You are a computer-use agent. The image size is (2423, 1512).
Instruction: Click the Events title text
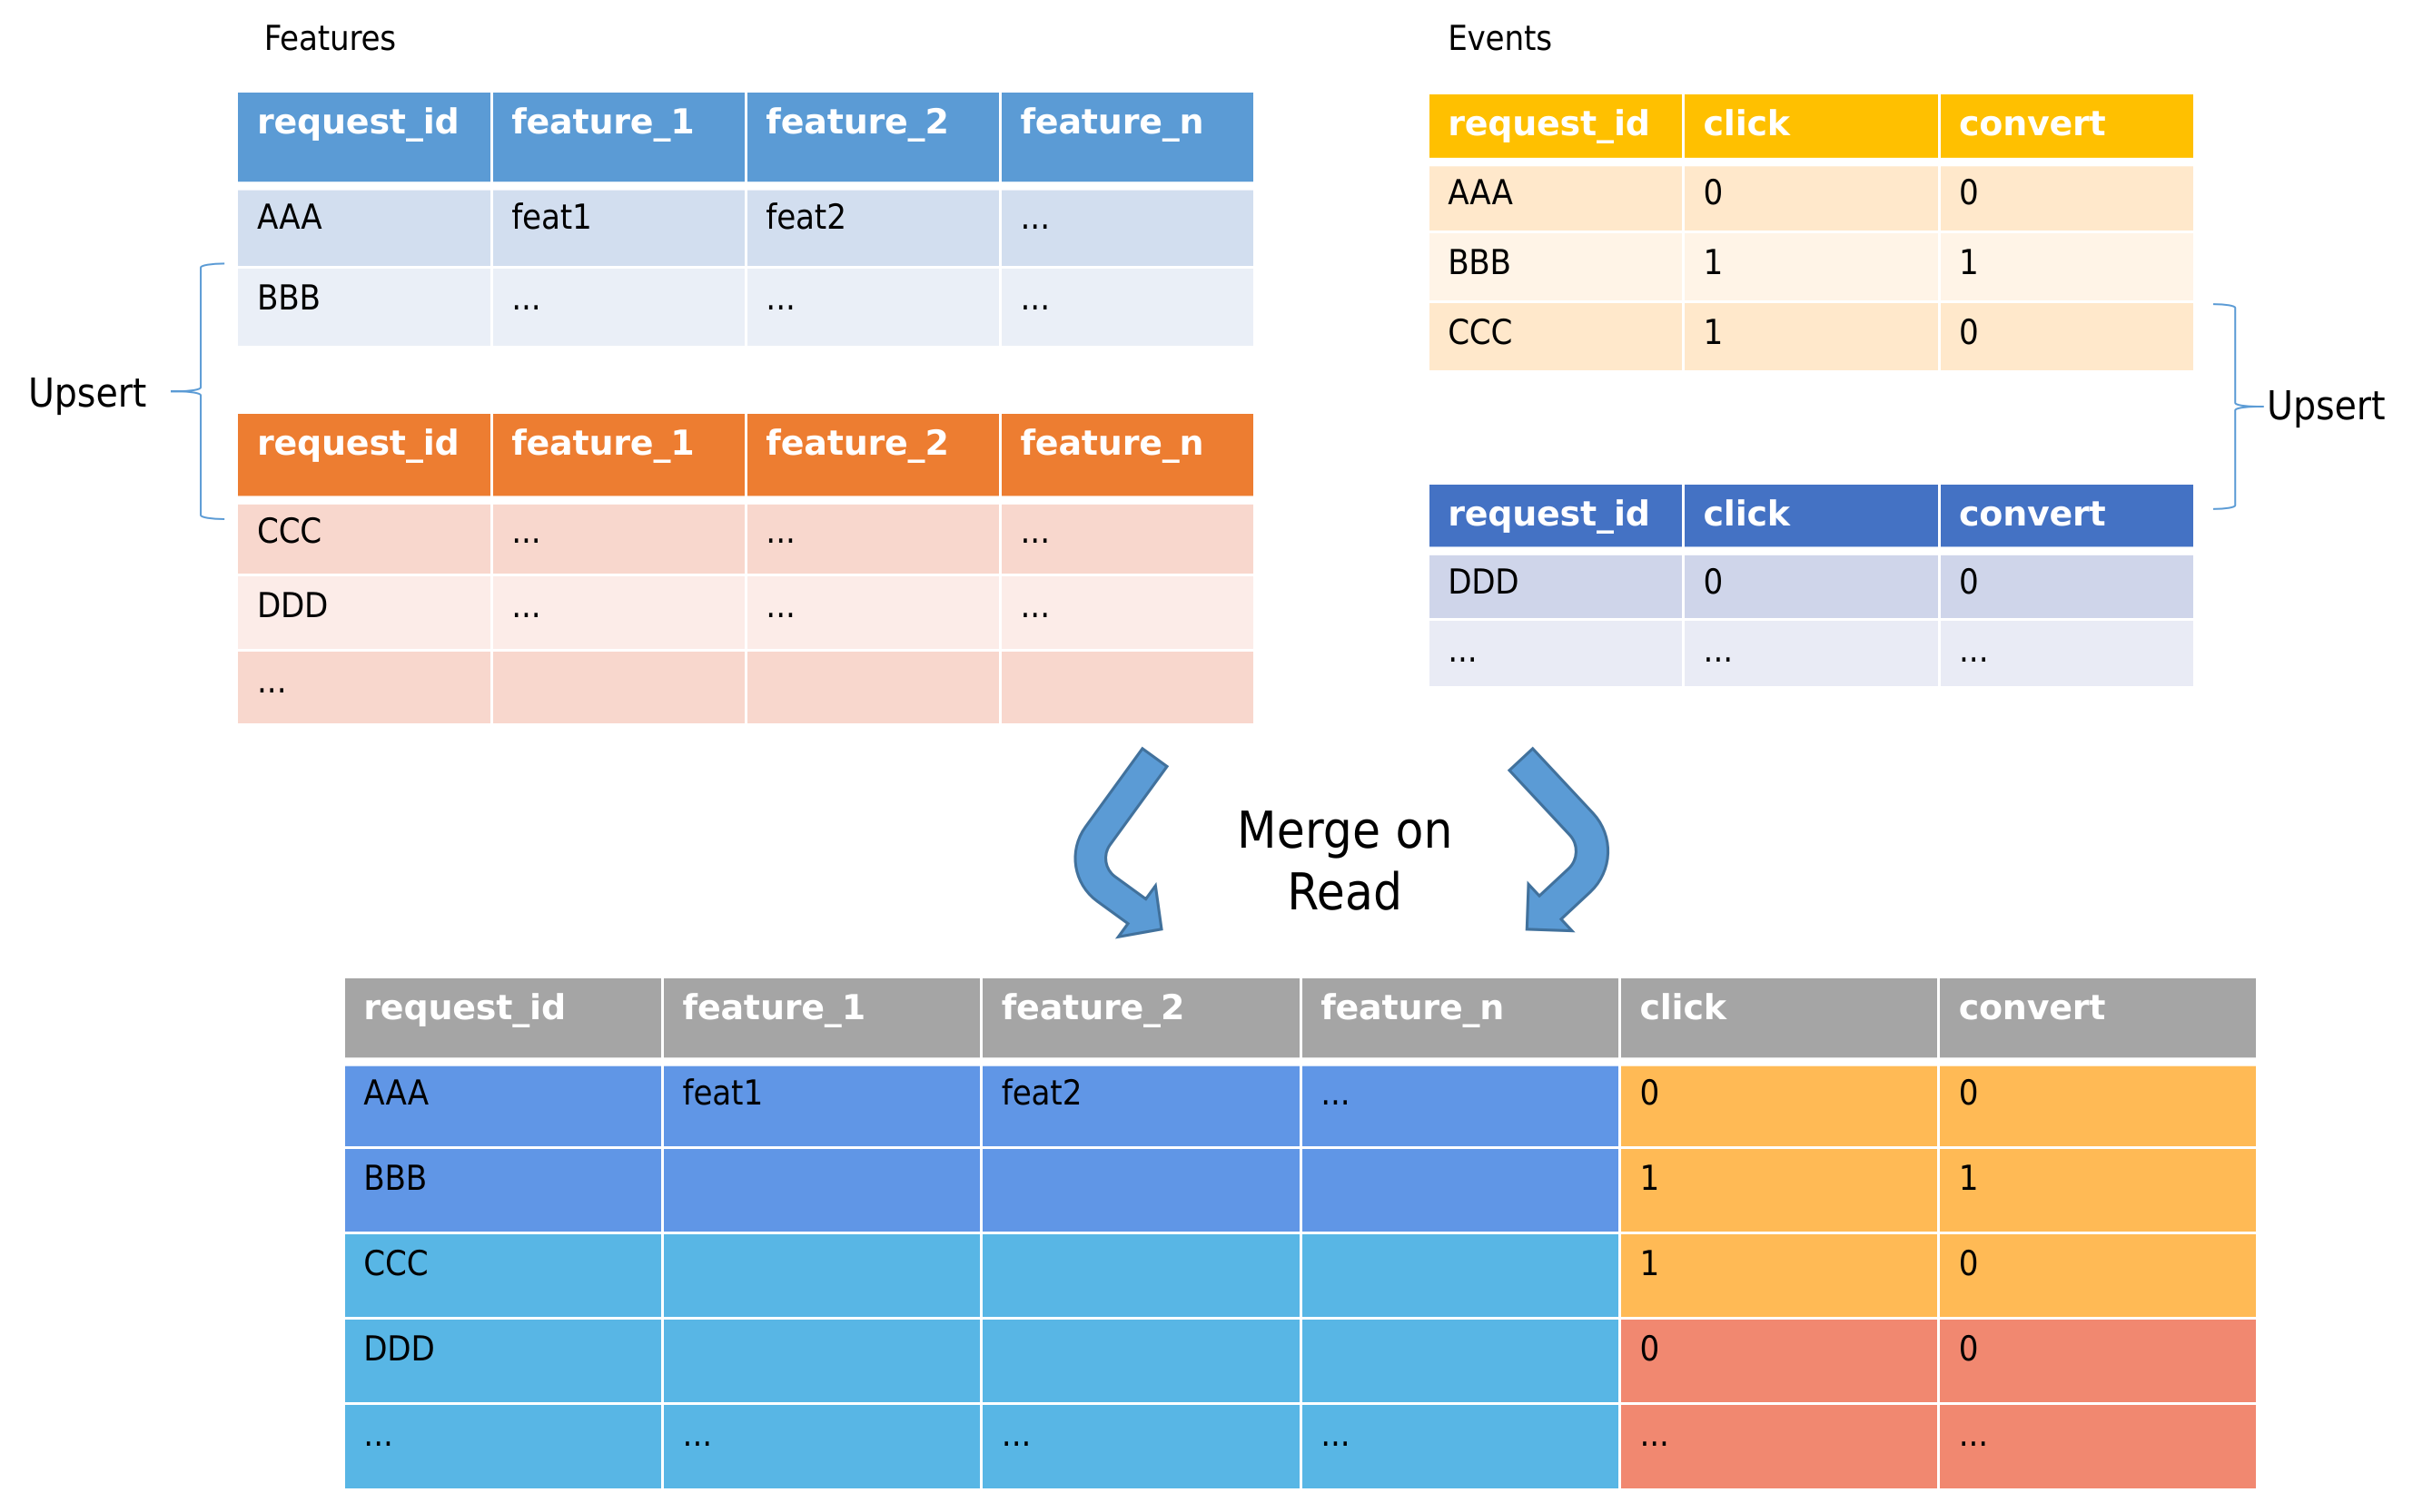(1498, 38)
